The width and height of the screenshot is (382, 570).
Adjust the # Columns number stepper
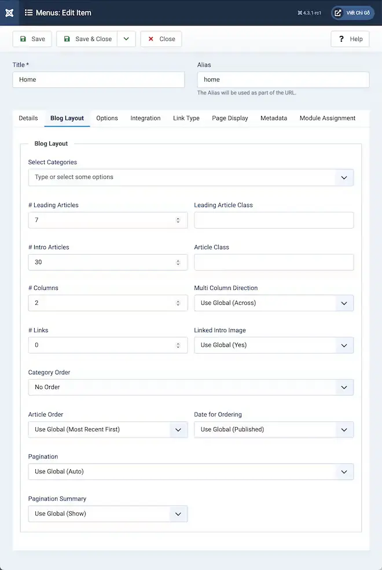[x=178, y=303]
